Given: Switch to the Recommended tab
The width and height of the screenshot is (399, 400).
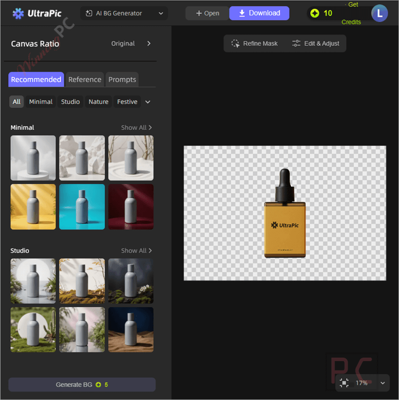Looking at the screenshot, I should pyautogui.click(x=36, y=80).
